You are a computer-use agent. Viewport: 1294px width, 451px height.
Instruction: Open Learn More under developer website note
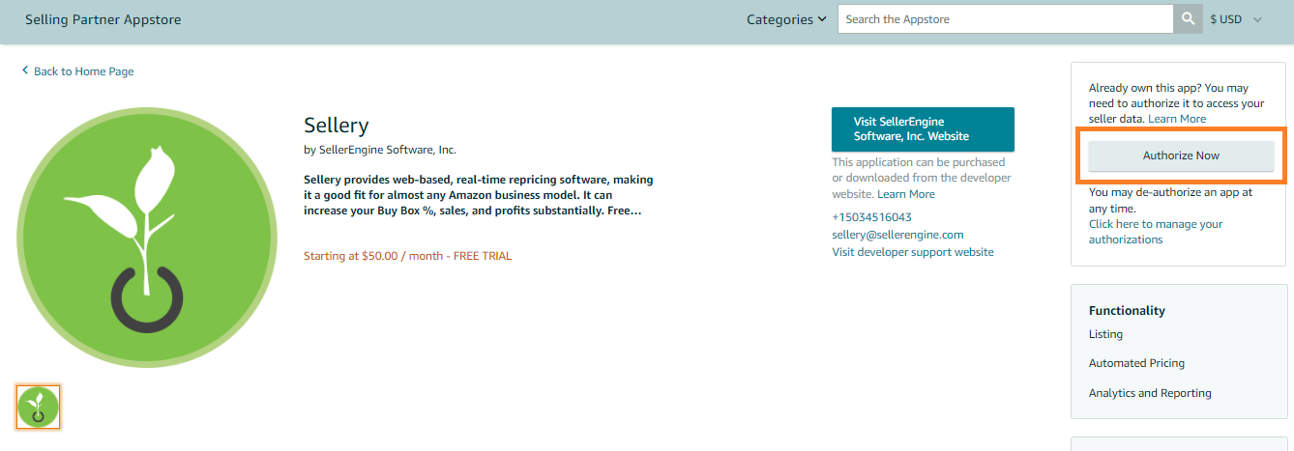pyautogui.click(x=906, y=194)
